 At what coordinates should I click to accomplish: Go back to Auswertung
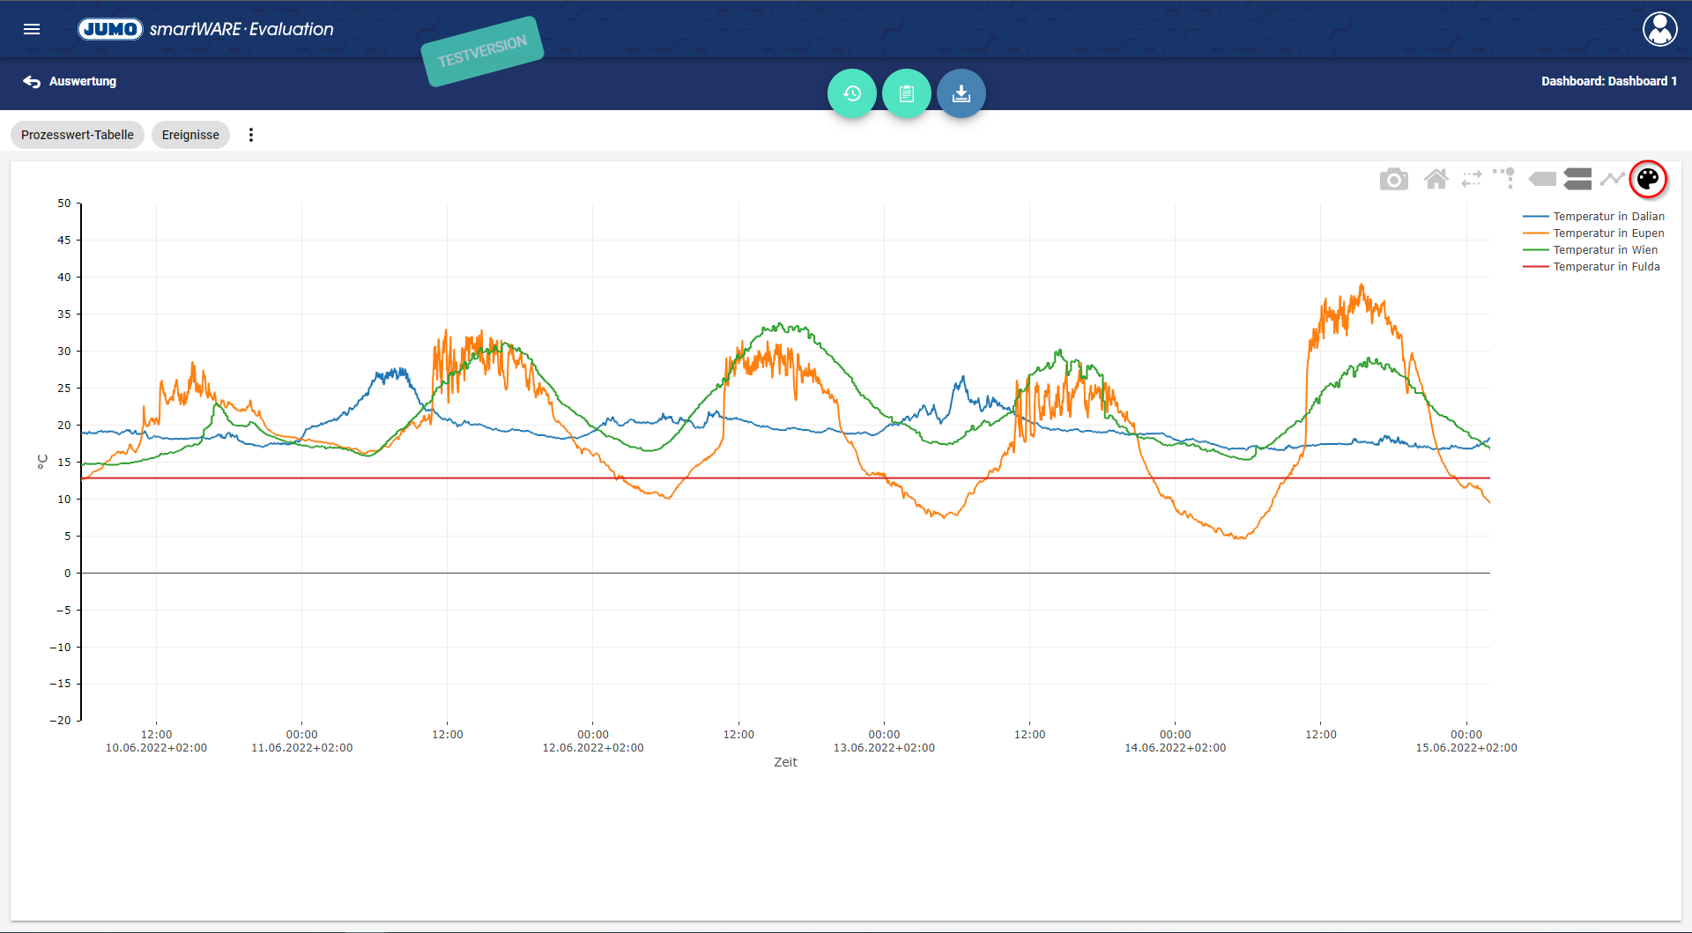[x=70, y=81]
